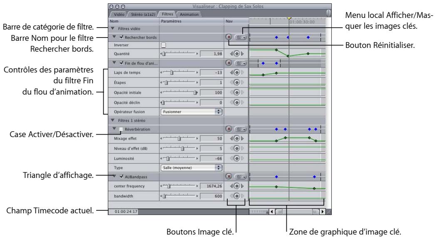Add keyframe for Étapes parameter
Image resolution: width=435 pixels, height=240 pixels.
click(236, 82)
